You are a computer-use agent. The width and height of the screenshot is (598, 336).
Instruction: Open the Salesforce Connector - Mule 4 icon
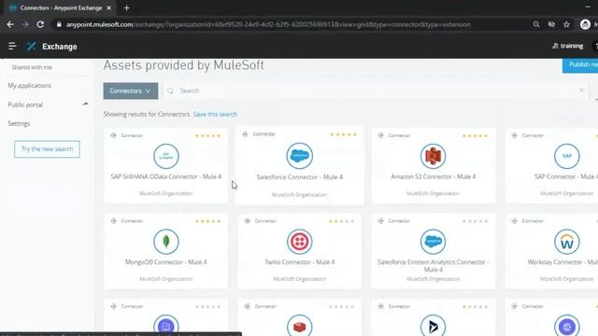point(299,156)
